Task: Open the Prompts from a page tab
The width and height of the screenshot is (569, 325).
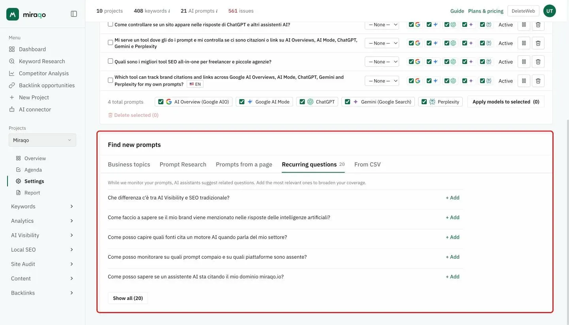Action: [x=244, y=165]
